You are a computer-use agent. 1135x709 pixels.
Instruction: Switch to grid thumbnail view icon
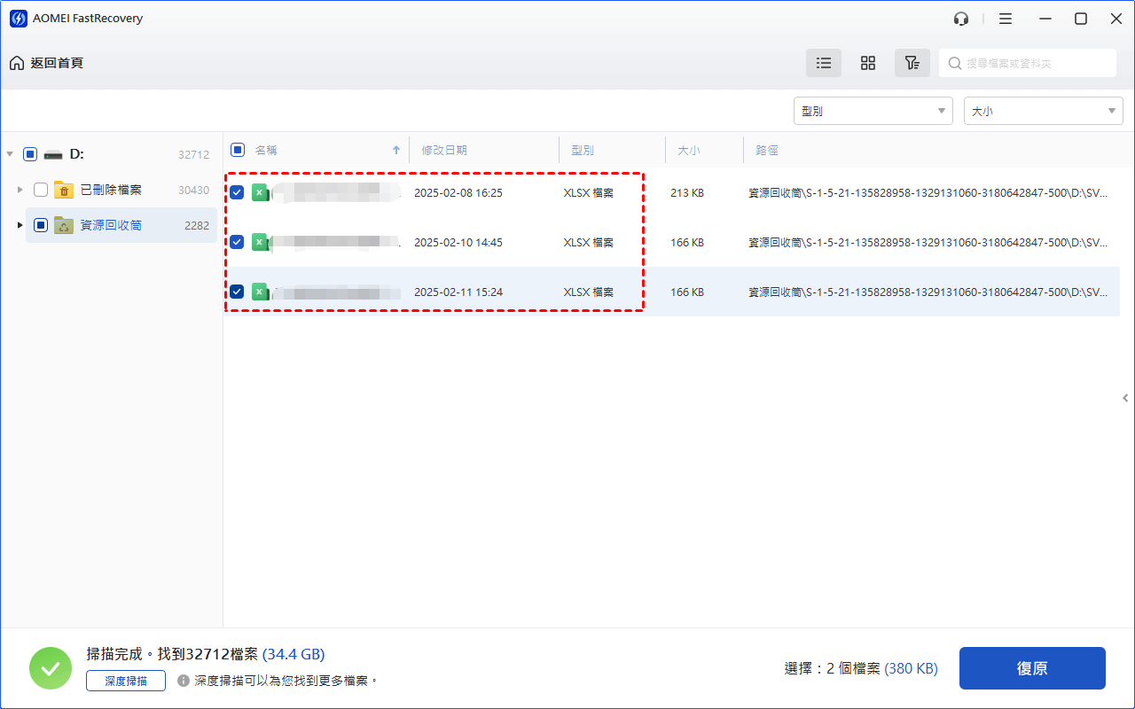[x=868, y=63]
